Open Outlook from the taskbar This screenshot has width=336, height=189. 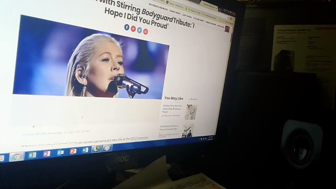pyautogui.click(x=60, y=152)
